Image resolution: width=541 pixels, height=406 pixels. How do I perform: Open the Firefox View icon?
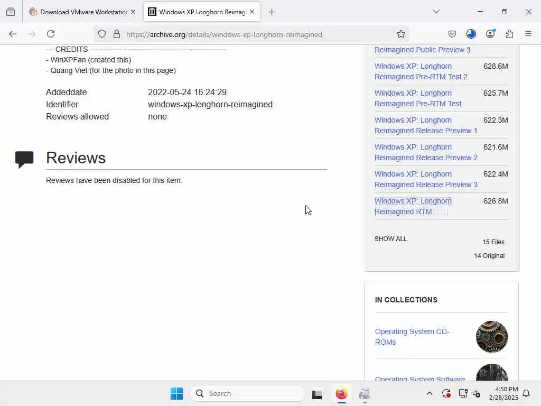point(11,12)
